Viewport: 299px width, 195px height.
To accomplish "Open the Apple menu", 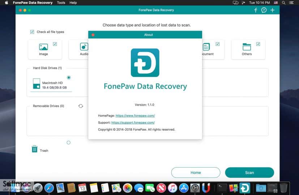I will (6, 3).
